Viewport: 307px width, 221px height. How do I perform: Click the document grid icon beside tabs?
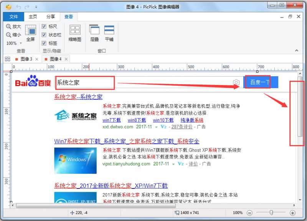pyautogui.click(x=7, y=59)
